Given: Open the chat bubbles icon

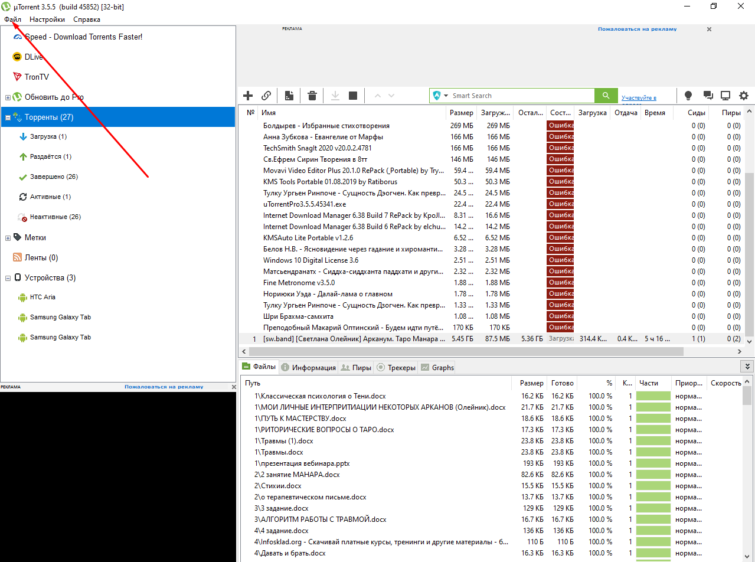Looking at the screenshot, I should pos(707,96).
